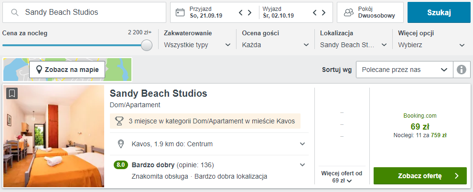Click the price per night slider handle
The width and height of the screenshot is (473, 192).
147,45
